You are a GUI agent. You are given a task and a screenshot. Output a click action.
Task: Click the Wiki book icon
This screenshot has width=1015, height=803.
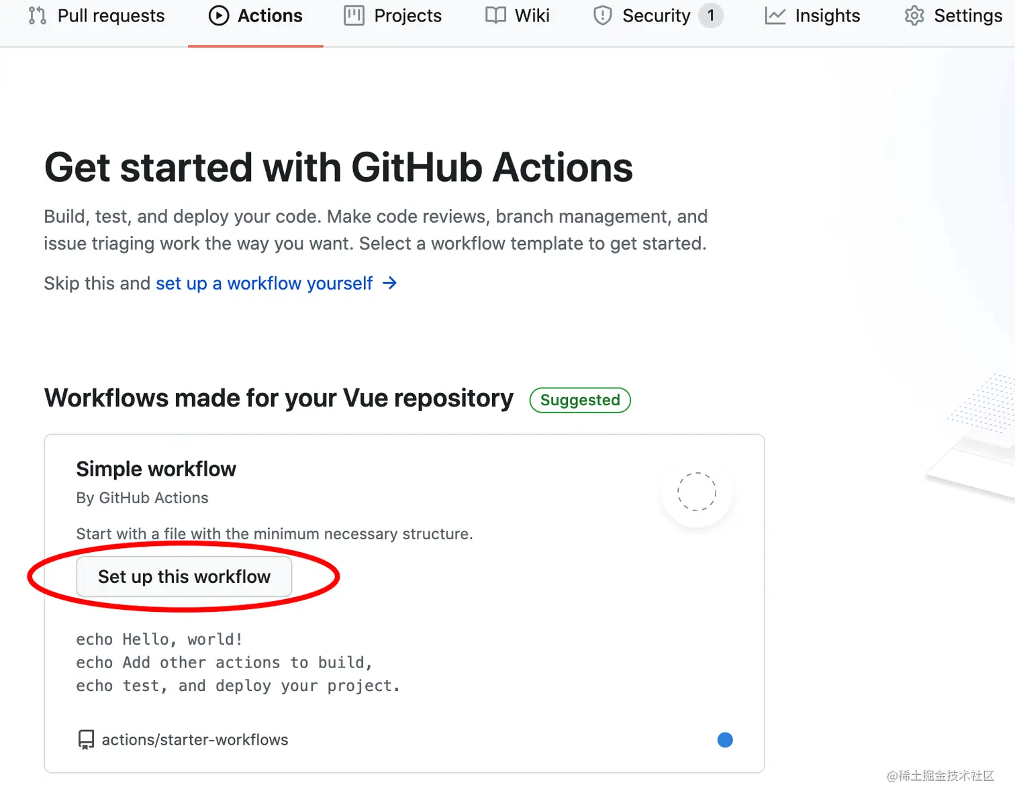(495, 15)
